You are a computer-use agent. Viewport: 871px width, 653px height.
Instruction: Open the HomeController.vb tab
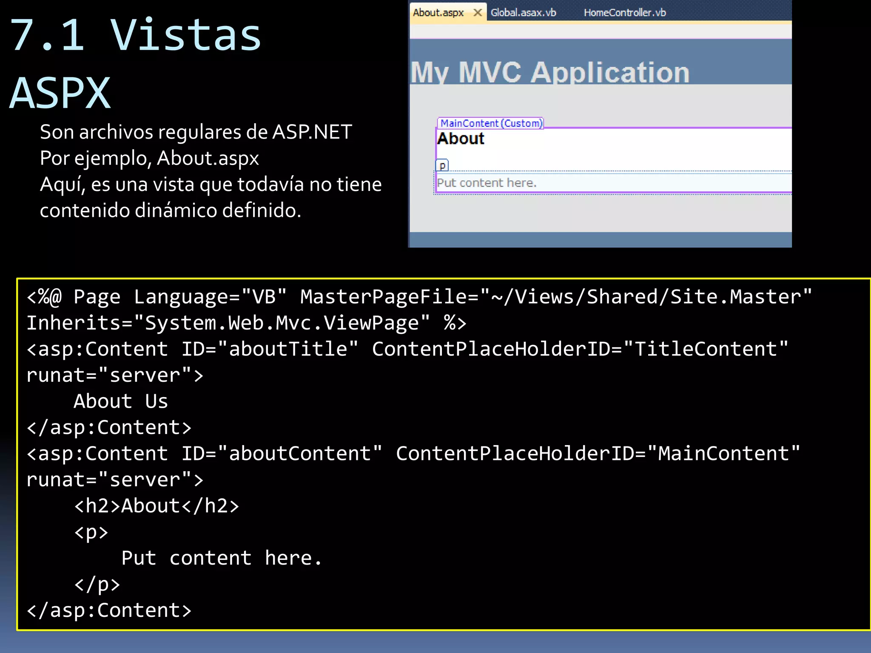click(624, 13)
